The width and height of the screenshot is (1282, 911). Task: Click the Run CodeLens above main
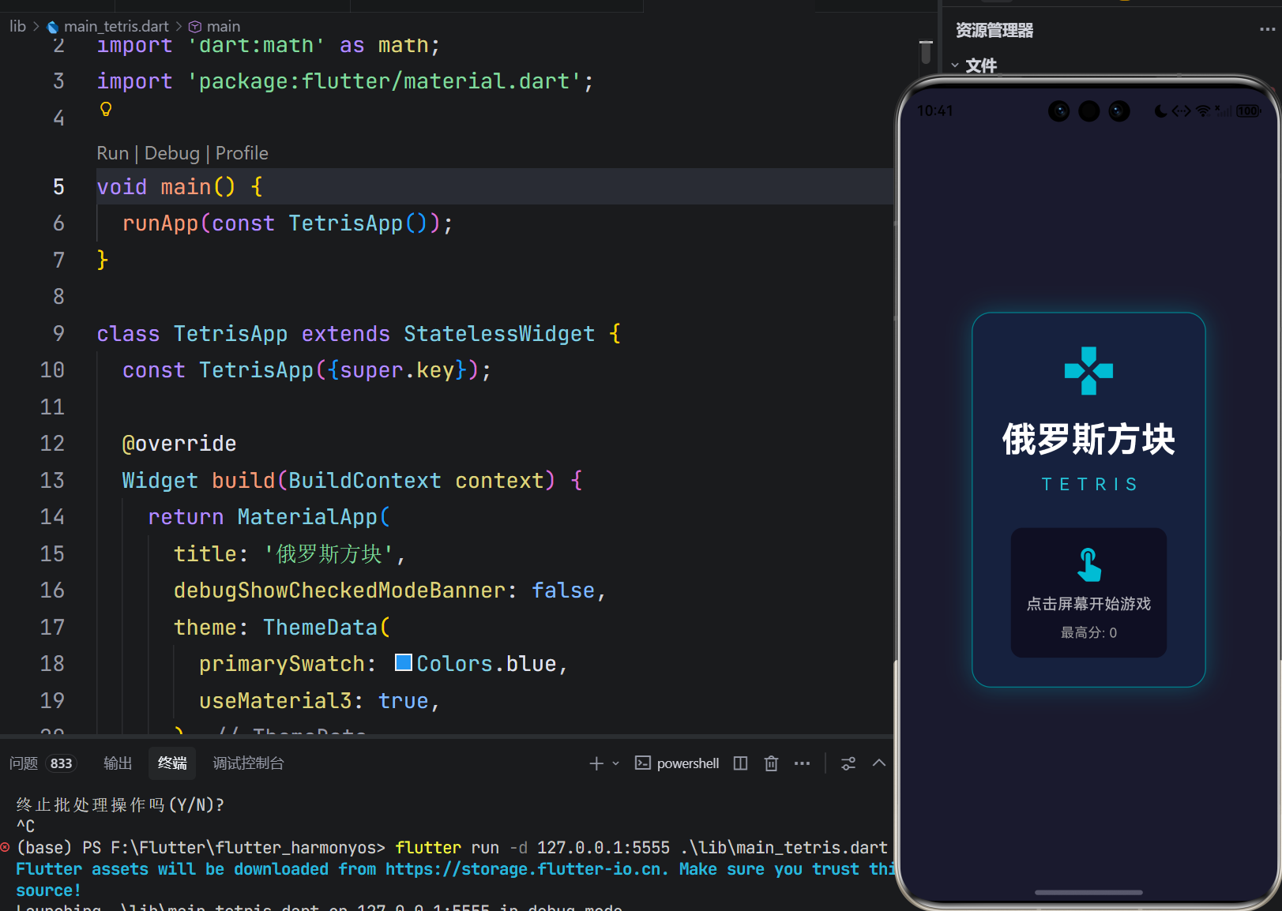pyautogui.click(x=112, y=153)
